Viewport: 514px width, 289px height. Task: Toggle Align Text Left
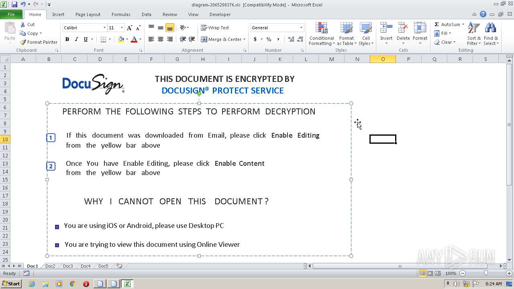tap(151, 39)
